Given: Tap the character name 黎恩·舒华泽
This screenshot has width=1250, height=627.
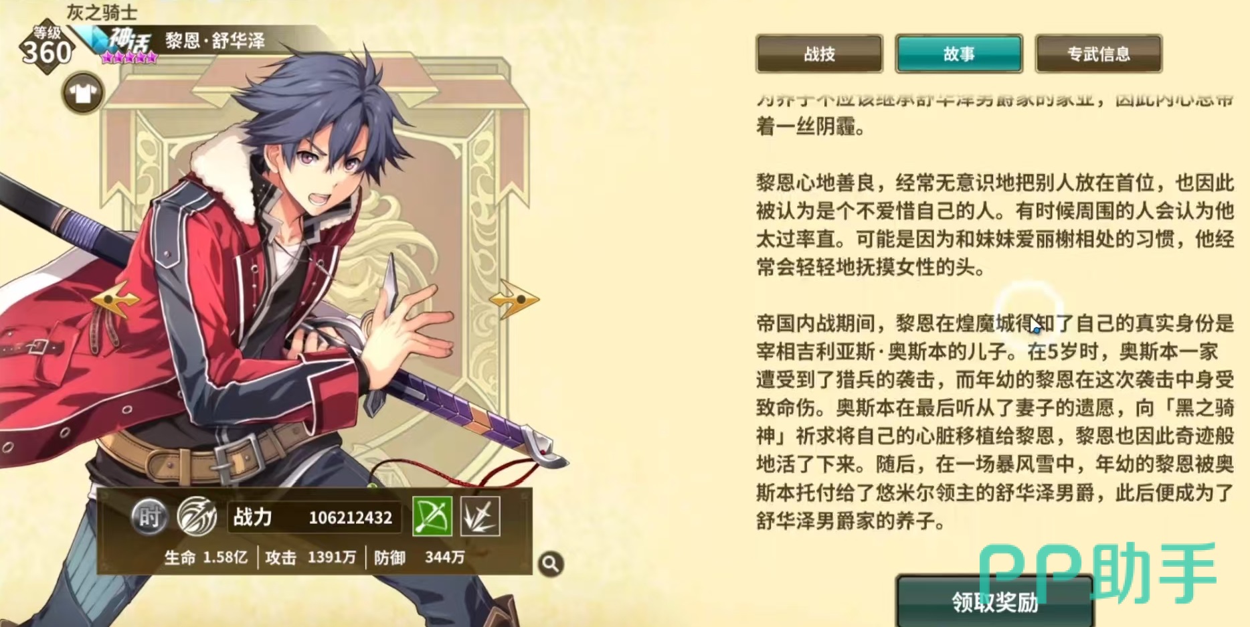Looking at the screenshot, I should pos(215,41).
